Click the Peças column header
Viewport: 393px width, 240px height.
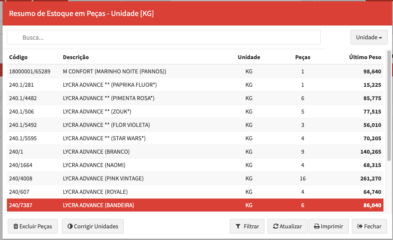(x=303, y=57)
